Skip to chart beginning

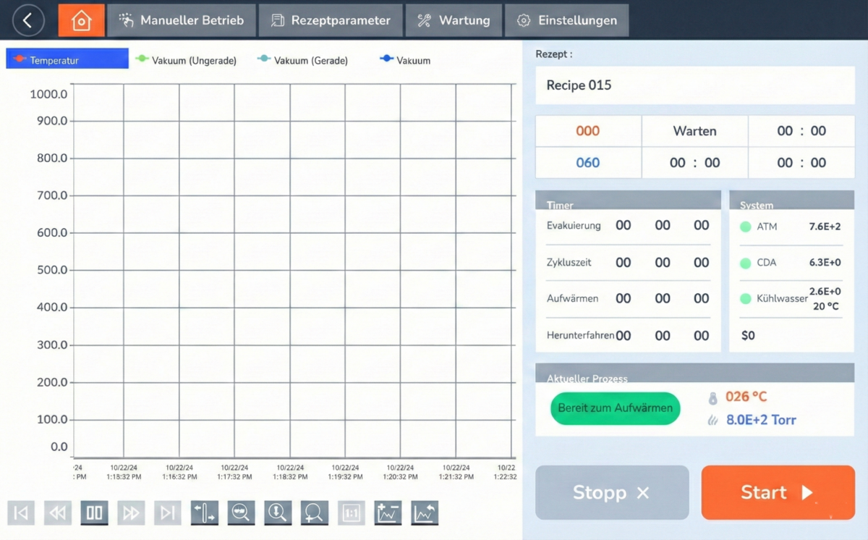(22, 513)
